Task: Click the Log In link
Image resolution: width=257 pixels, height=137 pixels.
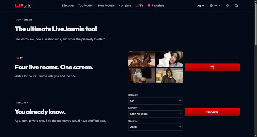Action: coord(200,5)
